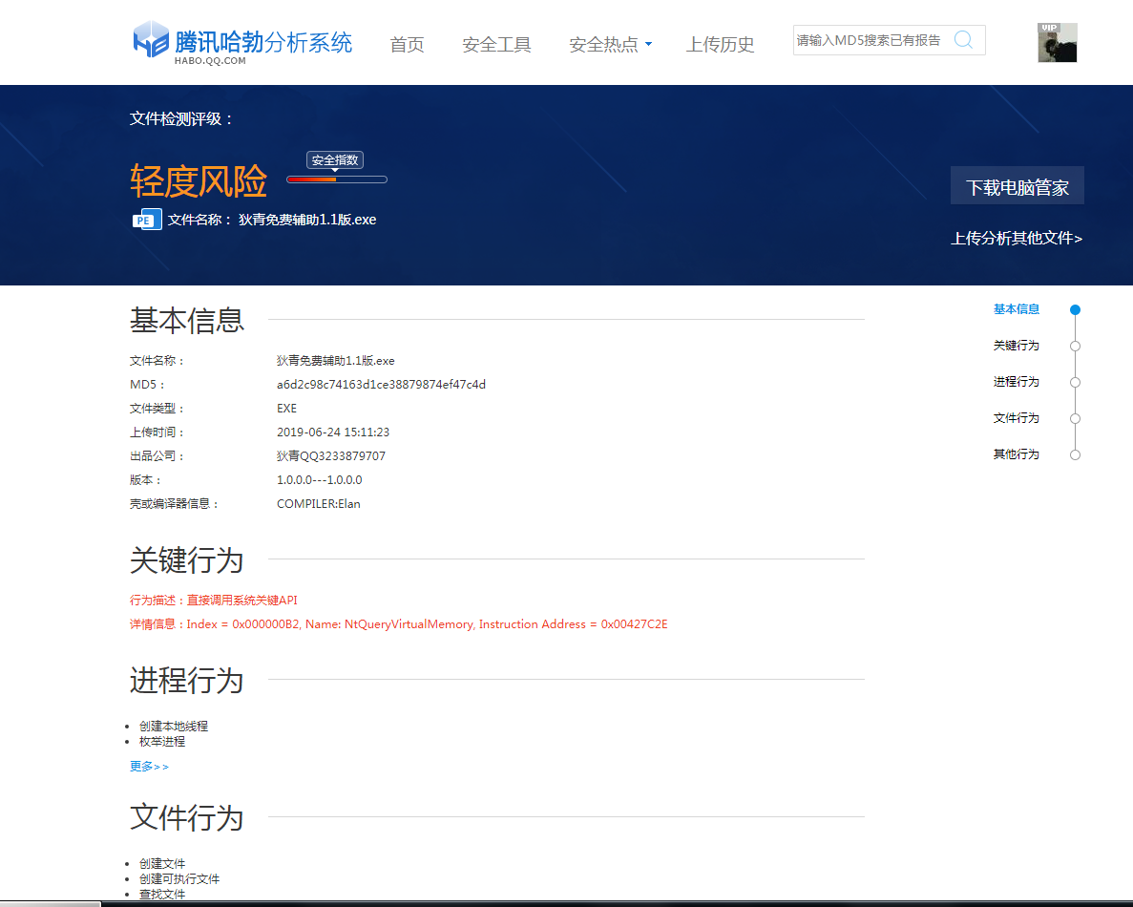Click the 创建文件 list item
1133x907 pixels.
point(162,864)
